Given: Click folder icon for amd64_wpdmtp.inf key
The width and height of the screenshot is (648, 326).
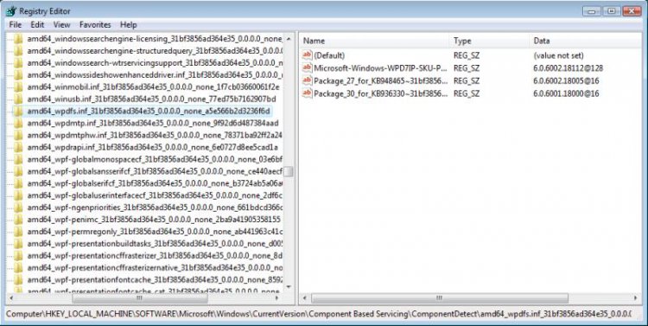Looking at the screenshot, I should pyautogui.click(x=18, y=124).
